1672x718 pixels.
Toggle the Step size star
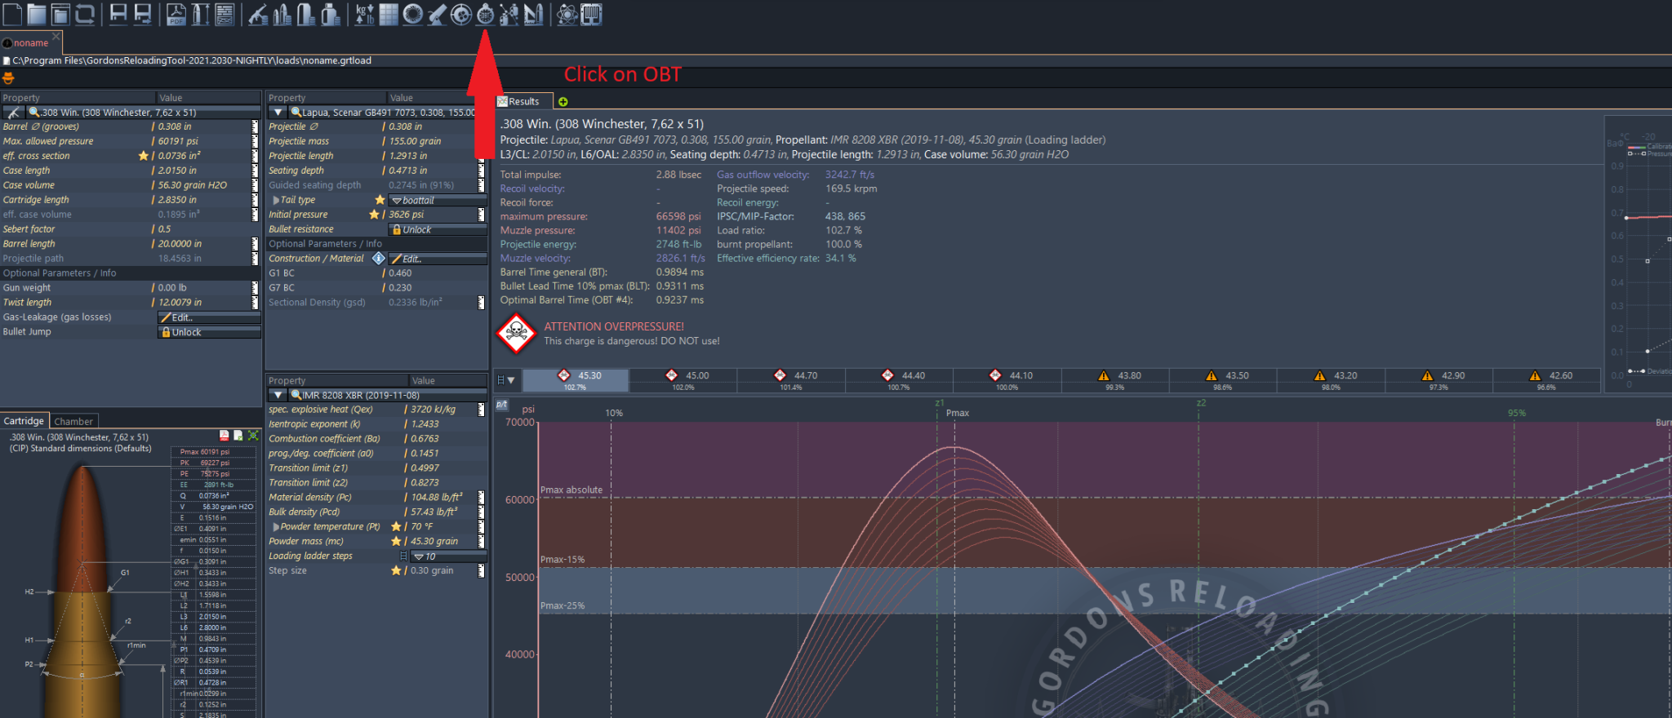click(396, 571)
